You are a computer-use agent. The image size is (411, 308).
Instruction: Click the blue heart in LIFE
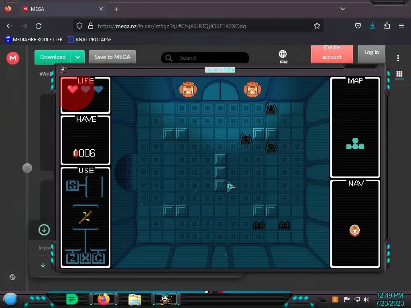(x=99, y=89)
